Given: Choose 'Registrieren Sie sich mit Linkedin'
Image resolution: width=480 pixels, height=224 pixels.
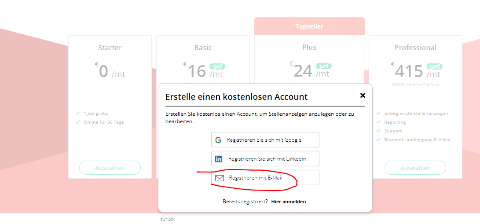Looking at the screenshot, I should [265, 159].
